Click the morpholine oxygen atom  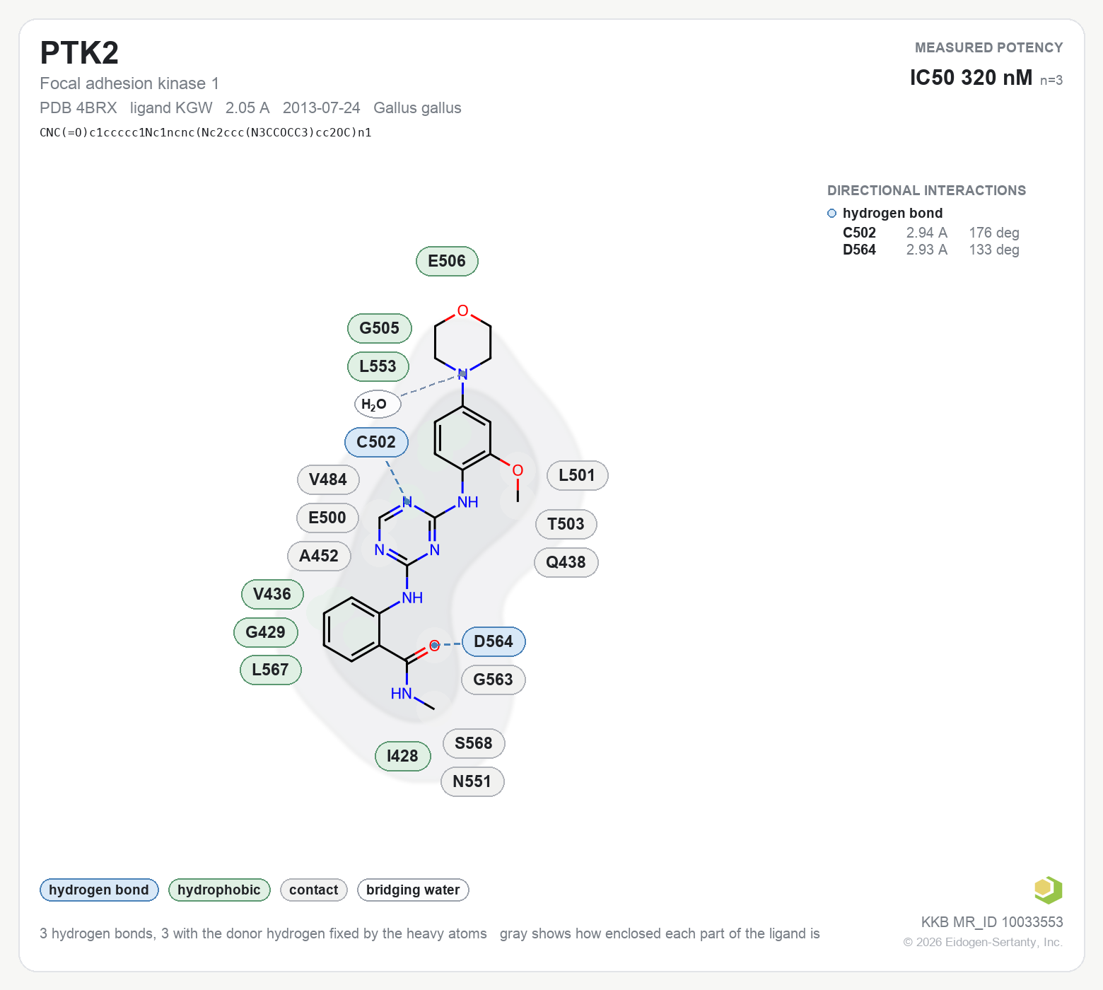pyautogui.click(x=462, y=310)
